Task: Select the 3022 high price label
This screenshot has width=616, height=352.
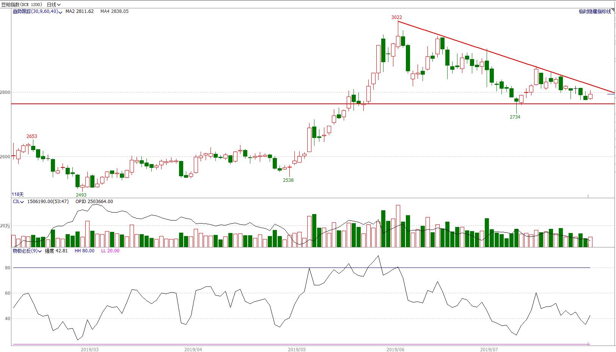Action: coord(397,17)
